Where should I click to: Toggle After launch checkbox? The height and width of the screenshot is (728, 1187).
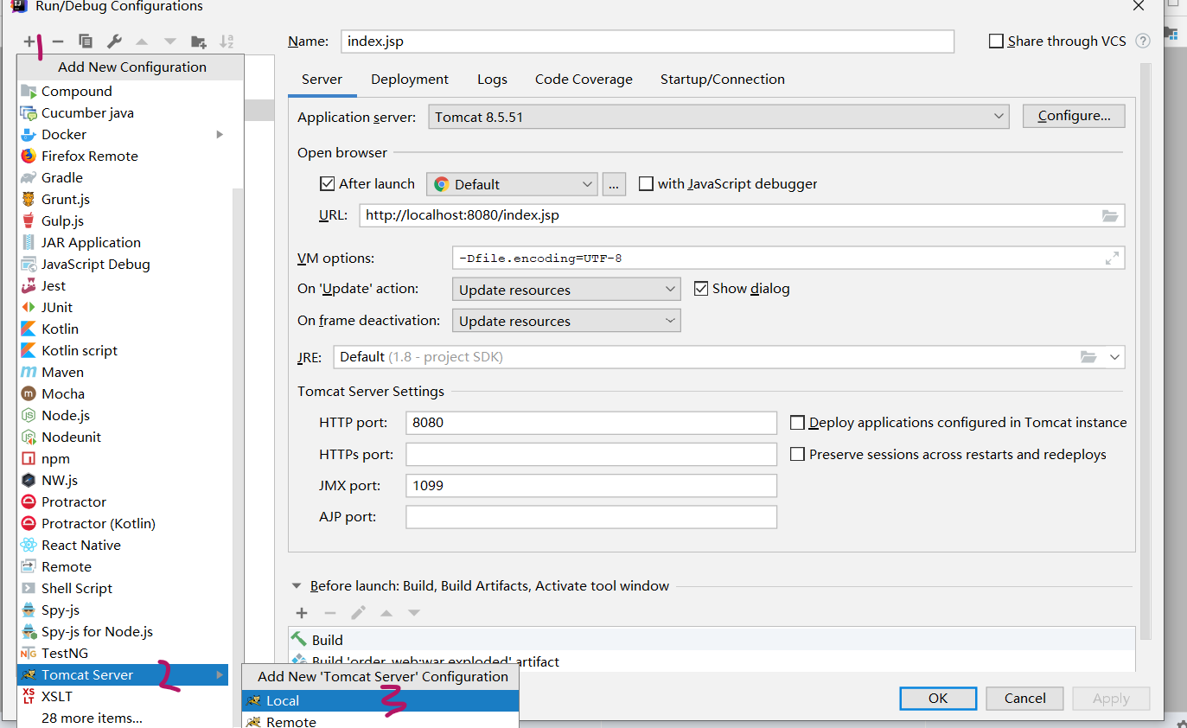pyautogui.click(x=327, y=183)
